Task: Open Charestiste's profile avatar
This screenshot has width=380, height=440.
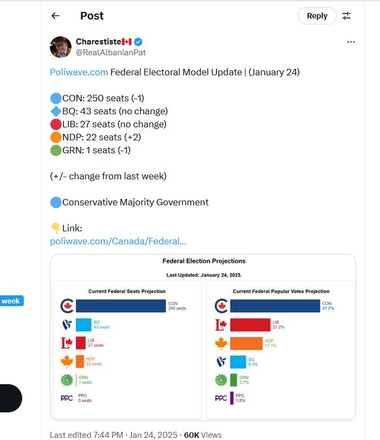Action: [61, 47]
